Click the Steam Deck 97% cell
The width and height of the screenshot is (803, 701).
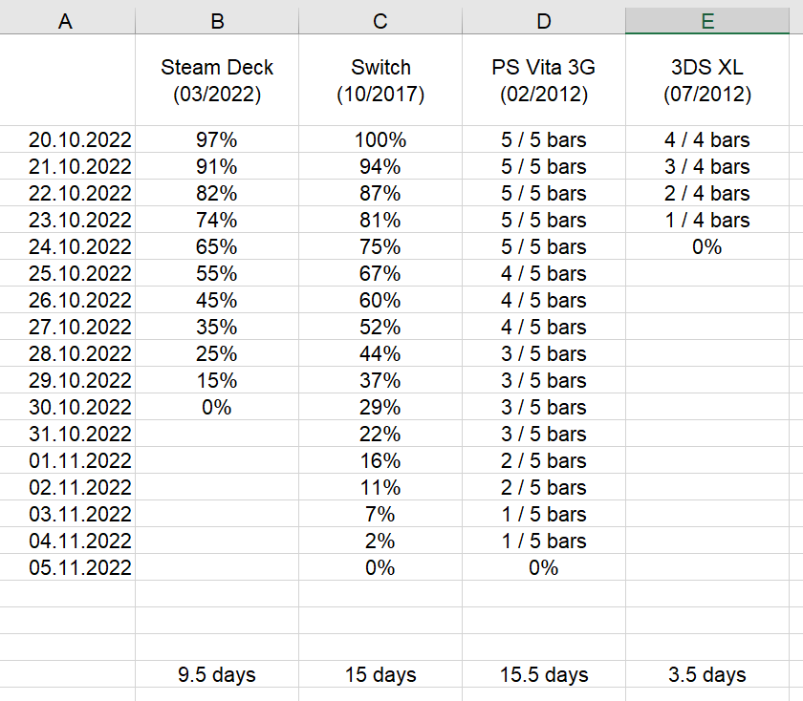tap(217, 139)
